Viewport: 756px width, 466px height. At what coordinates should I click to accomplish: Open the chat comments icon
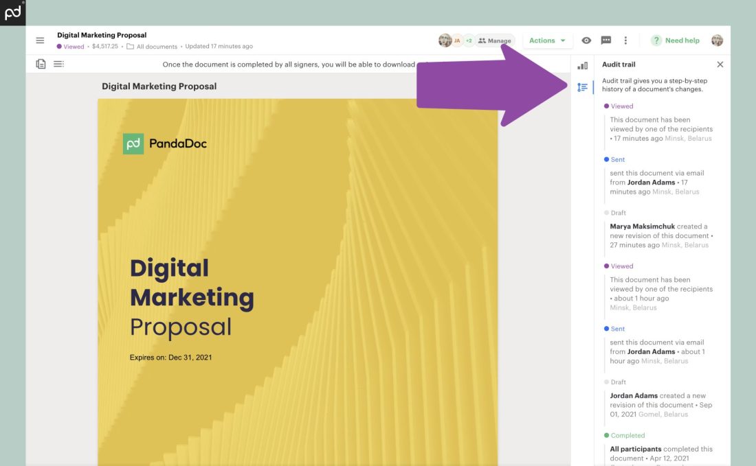[x=605, y=40]
